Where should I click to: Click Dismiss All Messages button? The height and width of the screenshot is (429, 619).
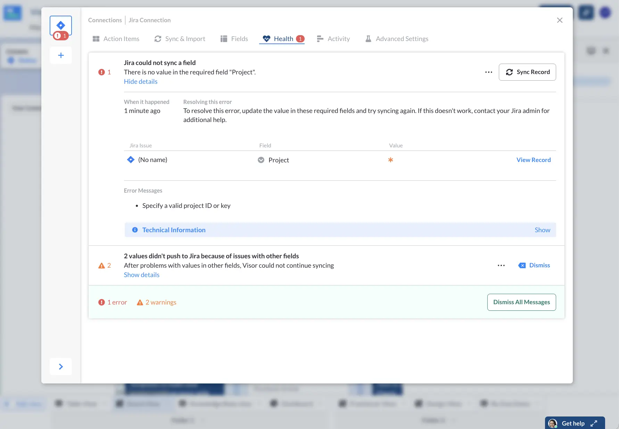(x=522, y=302)
